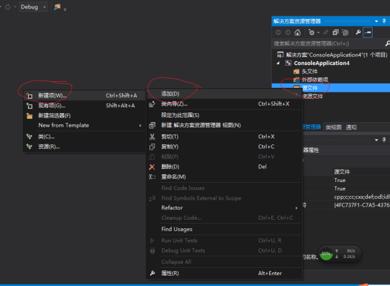
Task: Click 属性(R) in the context menu
Action: click(x=225, y=273)
